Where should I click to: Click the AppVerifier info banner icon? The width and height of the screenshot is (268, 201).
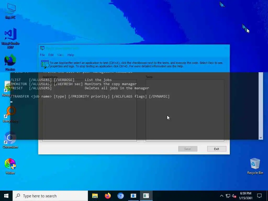[x=45, y=64]
